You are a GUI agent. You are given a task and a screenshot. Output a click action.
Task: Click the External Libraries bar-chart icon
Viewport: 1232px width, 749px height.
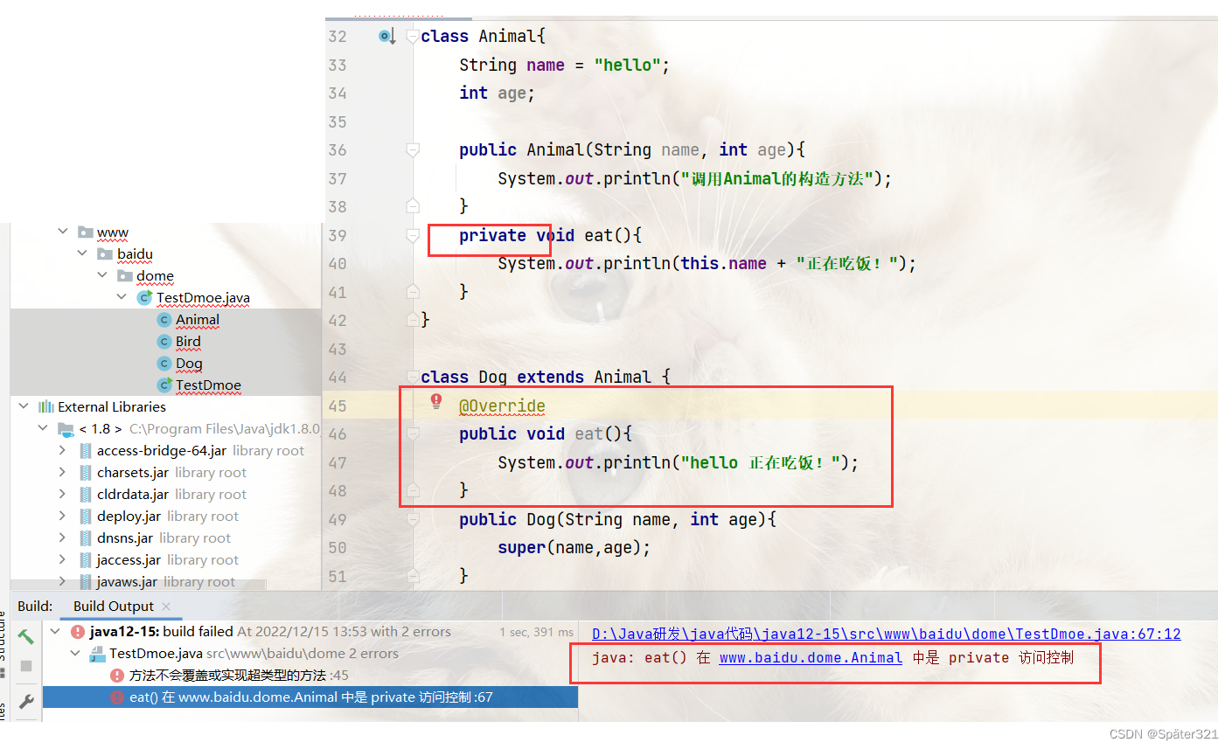coord(46,407)
